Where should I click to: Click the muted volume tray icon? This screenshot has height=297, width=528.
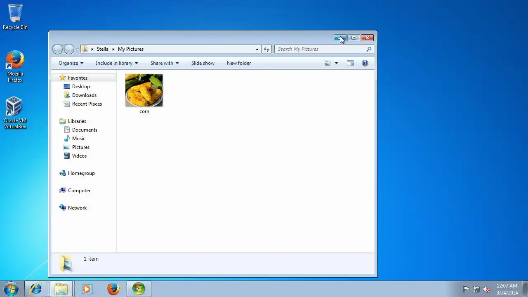tap(486, 289)
